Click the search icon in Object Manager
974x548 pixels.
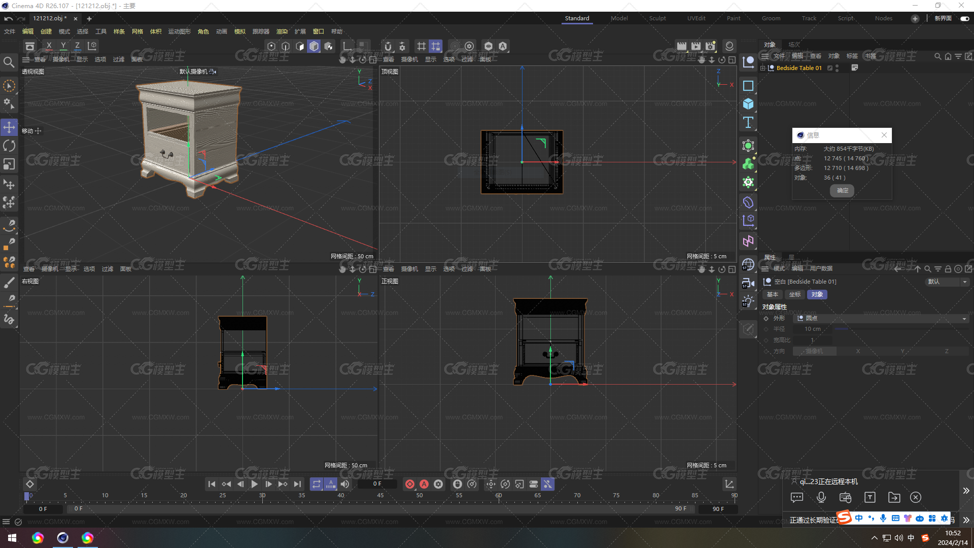pos(937,56)
